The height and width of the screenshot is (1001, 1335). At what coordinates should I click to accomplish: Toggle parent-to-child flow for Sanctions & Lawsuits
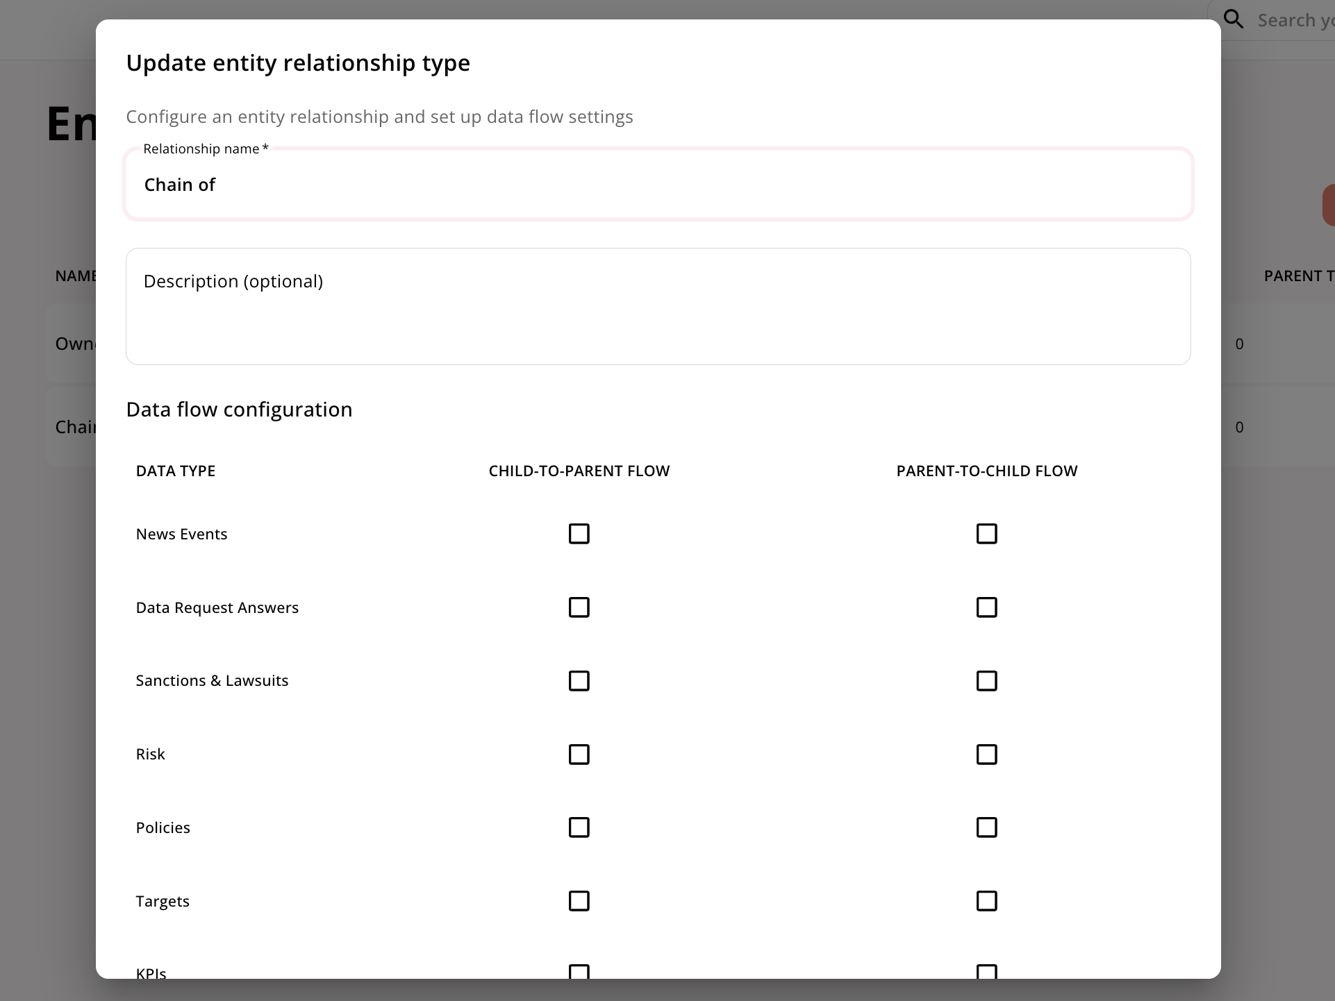coord(986,681)
